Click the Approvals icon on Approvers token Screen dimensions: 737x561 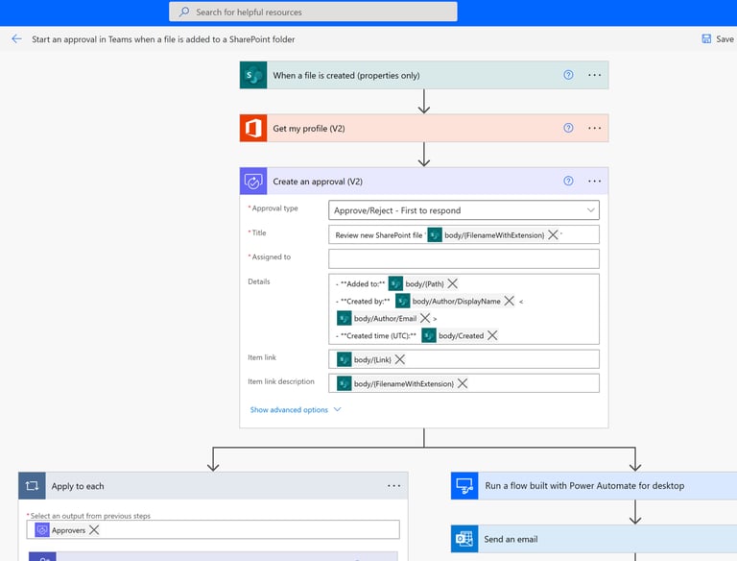[42, 530]
